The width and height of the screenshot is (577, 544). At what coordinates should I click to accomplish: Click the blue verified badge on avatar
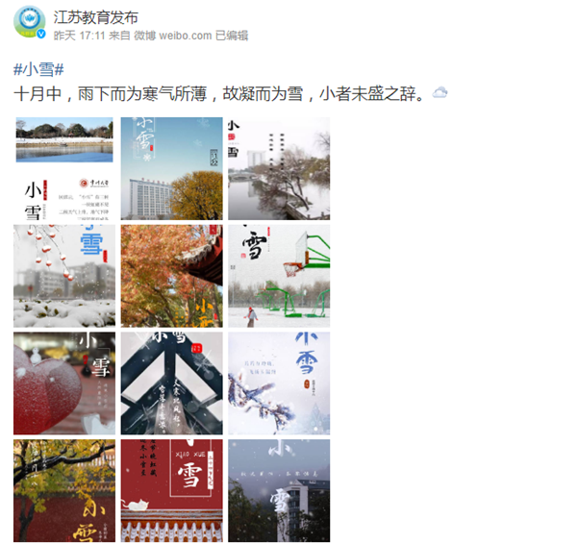click(40, 34)
